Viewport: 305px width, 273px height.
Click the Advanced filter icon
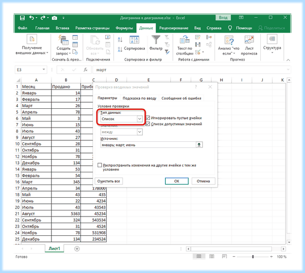pyautogui.click(x=167, y=52)
